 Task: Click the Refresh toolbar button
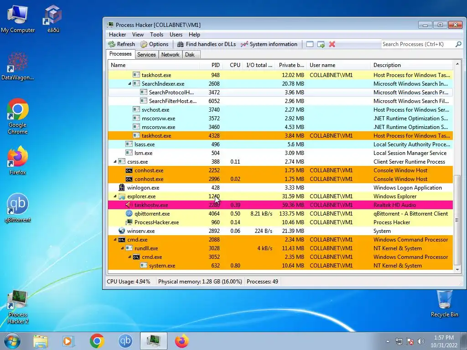121,44
